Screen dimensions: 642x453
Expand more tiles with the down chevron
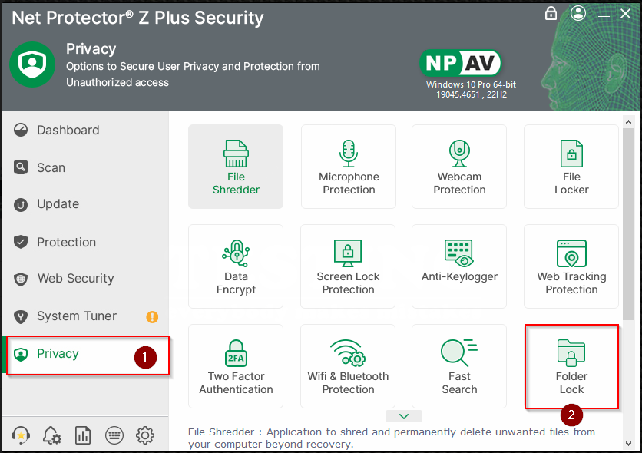click(x=405, y=416)
